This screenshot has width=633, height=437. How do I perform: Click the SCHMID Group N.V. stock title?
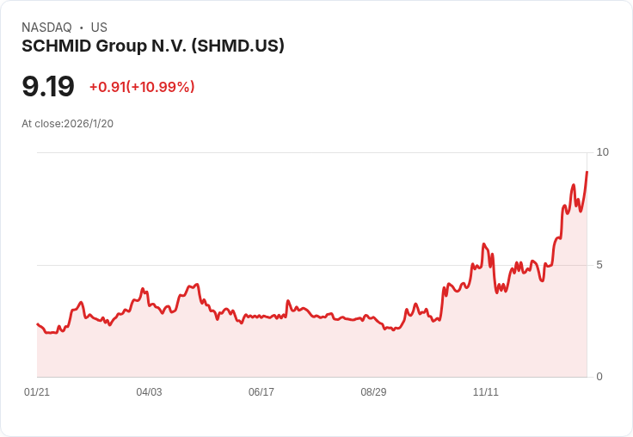(153, 46)
